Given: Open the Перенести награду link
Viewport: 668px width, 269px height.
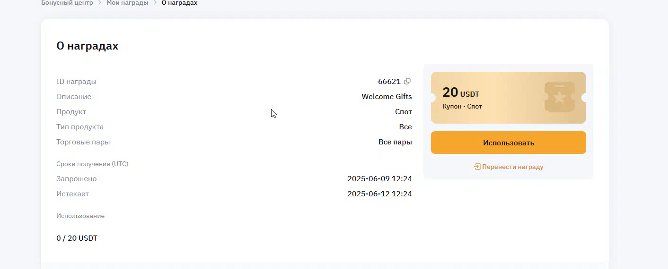Looking at the screenshot, I should click(x=512, y=167).
